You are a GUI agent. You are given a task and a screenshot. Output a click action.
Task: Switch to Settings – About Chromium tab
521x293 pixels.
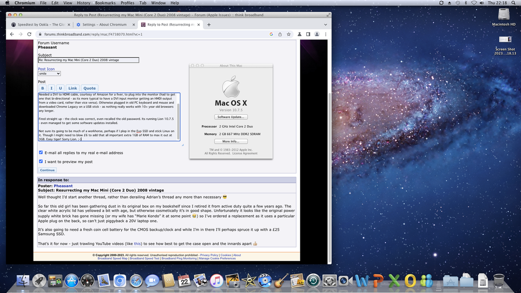click(x=104, y=24)
